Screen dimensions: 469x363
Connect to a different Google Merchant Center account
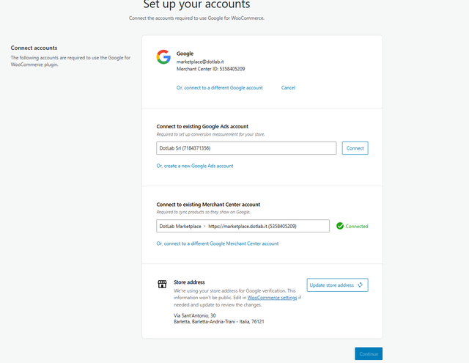point(218,243)
